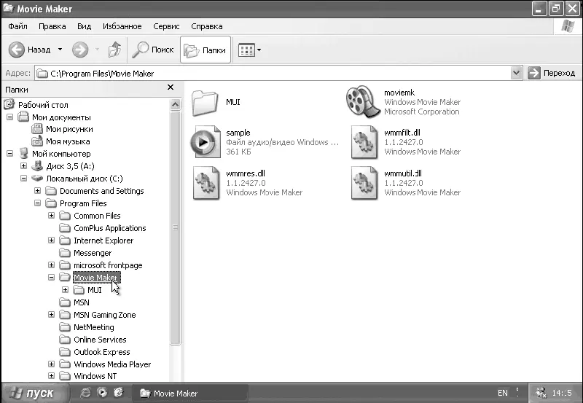Select the wmmres.dll file icon
Screen dimensions: 583x403
(x=206, y=182)
